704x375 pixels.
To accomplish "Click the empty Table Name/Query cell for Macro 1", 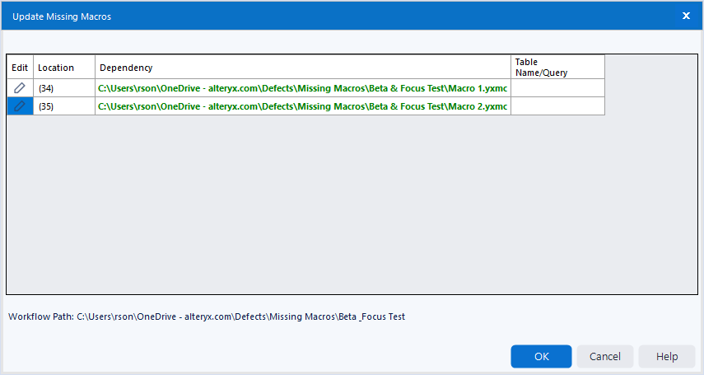I will click(x=557, y=88).
